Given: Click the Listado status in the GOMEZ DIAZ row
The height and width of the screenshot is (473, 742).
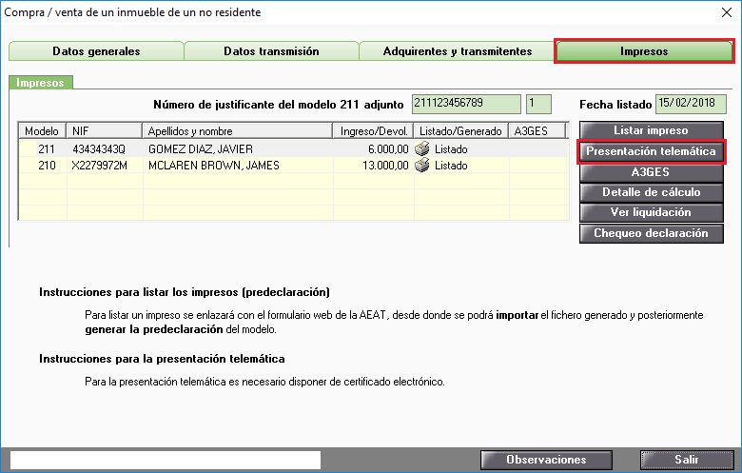Looking at the screenshot, I should (451, 149).
